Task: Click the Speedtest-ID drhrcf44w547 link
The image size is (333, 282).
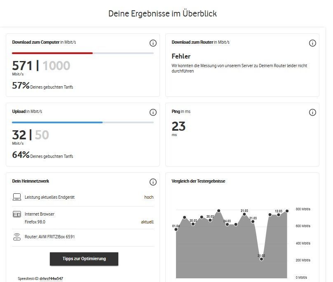Action: pos(51,279)
